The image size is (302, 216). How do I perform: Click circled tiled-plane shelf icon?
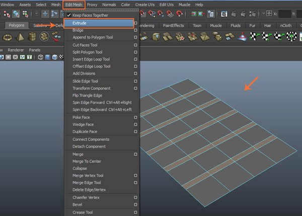coord(44,37)
